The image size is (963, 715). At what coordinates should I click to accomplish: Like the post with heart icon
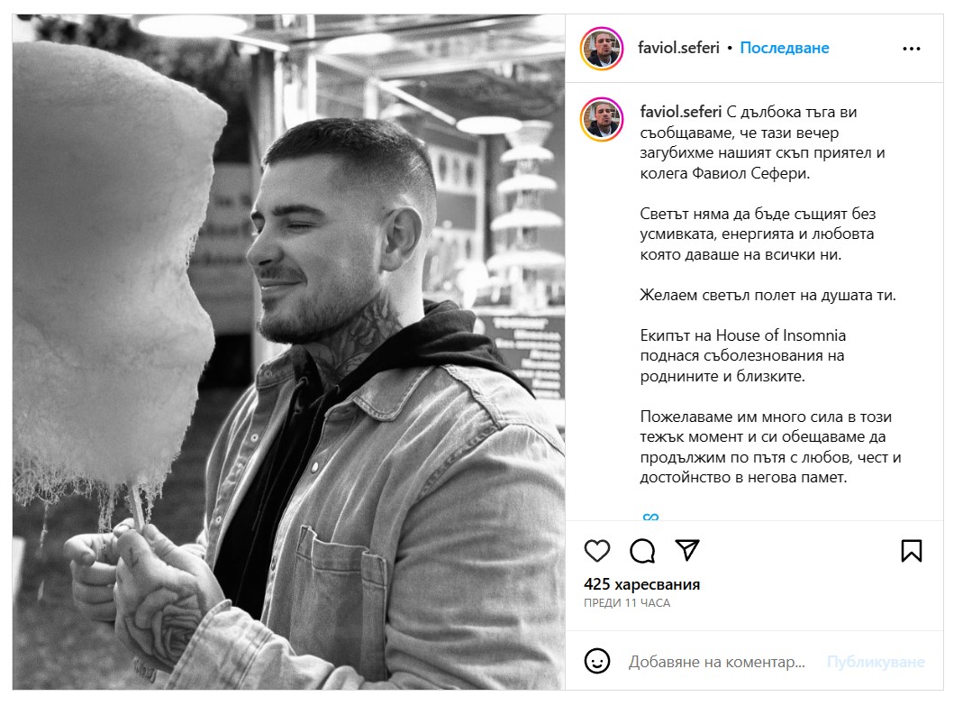[x=596, y=550]
